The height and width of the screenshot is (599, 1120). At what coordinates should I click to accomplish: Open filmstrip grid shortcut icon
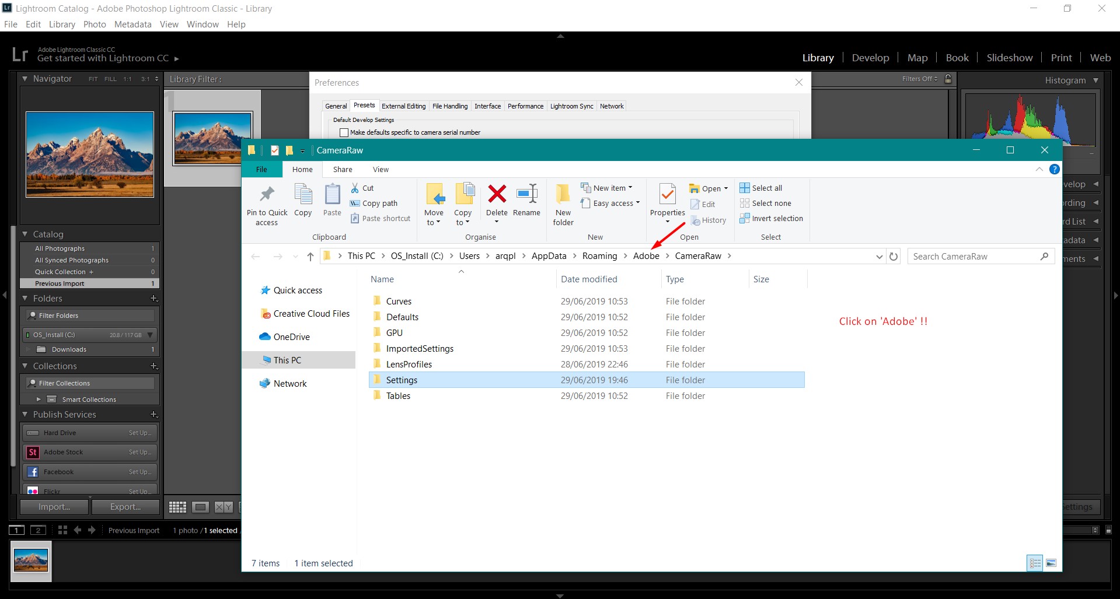click(62, 530)
